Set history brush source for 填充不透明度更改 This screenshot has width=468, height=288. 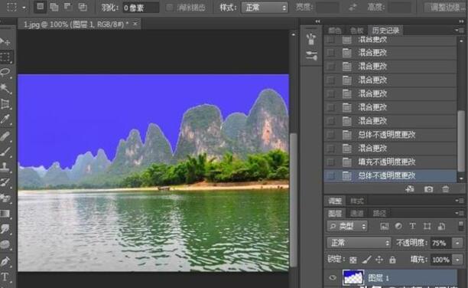point(330,162)
